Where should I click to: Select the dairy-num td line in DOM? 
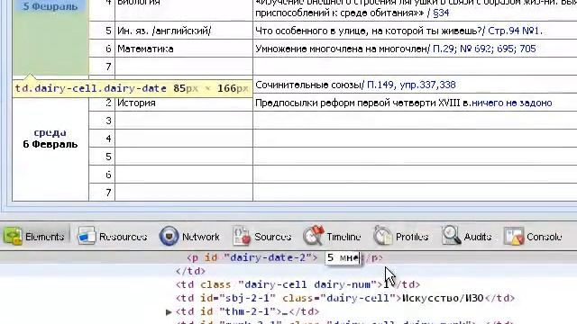click(x=298, y=284)
